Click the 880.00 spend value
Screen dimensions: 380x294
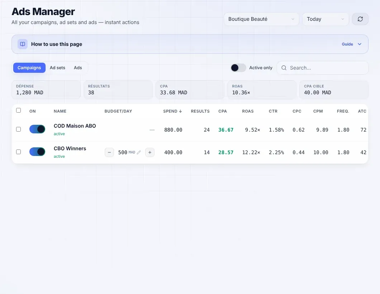pyautogui.click(x=173, y=130)
